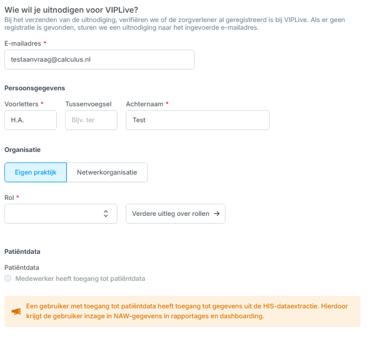The height and width of the screenshot is (337, 376).
Task: Click the 'Voorletters' field label
Action: (22, 104)
